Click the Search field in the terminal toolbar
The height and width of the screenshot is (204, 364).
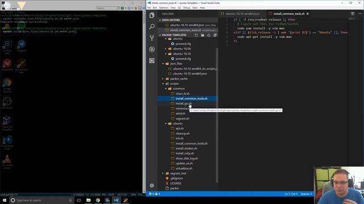point(107,8)
